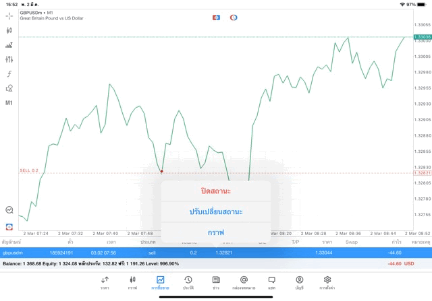
Task: Click the function (f) icon in sidebar
Action: pyautogui.click(x=9, y=74)
